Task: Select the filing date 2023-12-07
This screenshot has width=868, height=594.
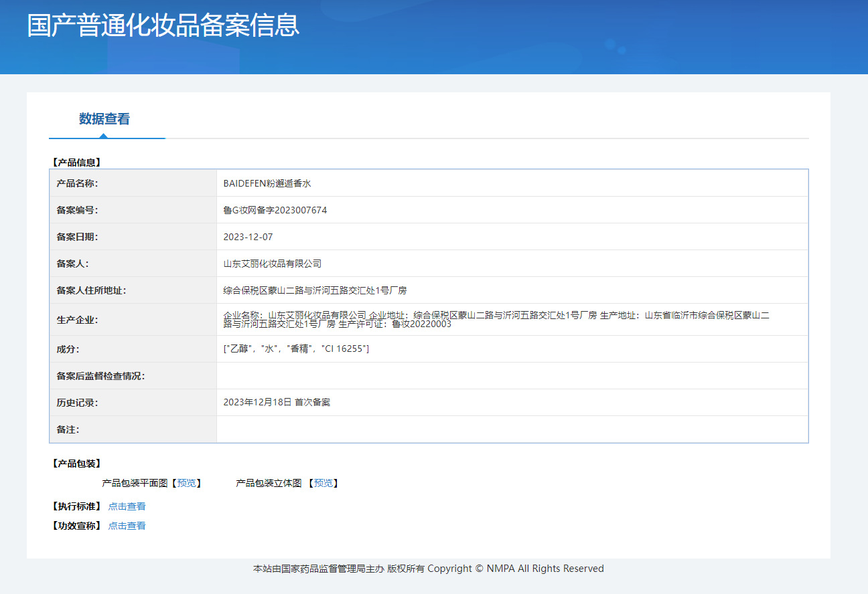Action: 248,237
